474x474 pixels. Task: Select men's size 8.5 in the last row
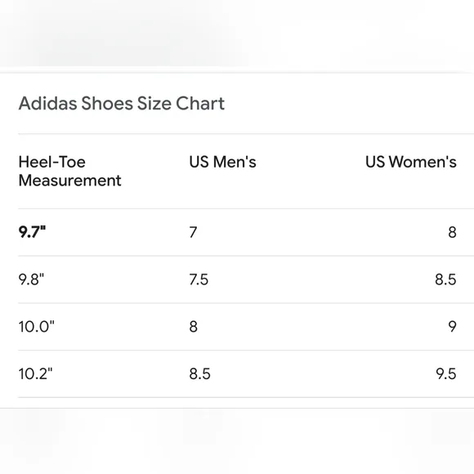[x=200, y=374]
